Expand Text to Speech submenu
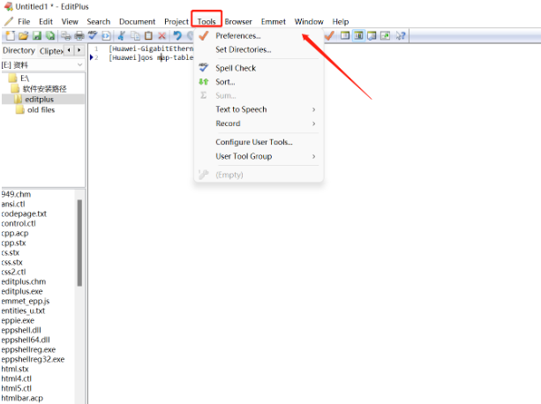This screenshot has width=541, height=404. (x=259, y=109)
